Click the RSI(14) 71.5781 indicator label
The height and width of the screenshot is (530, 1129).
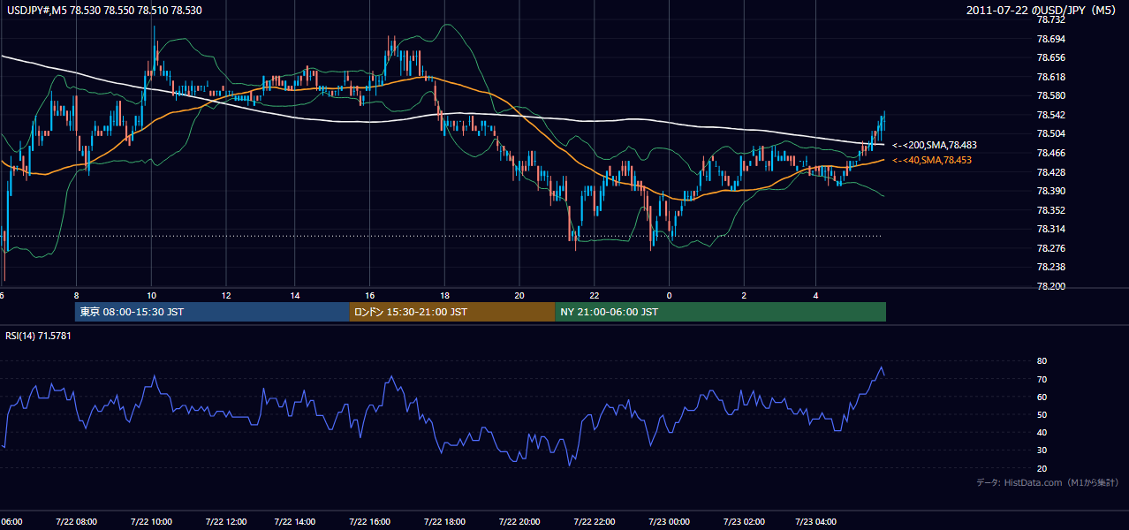click(x=38, y=336)
